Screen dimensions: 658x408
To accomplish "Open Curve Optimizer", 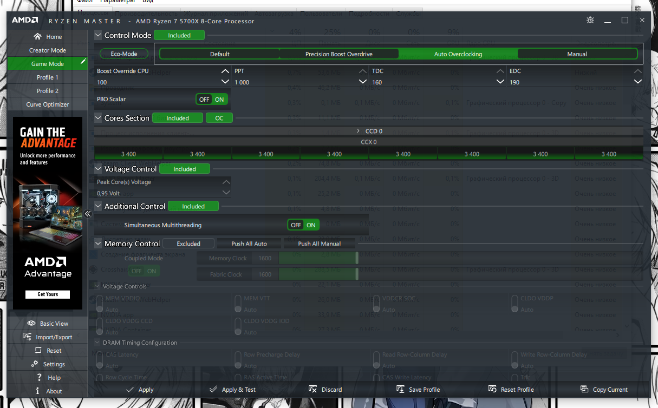I will 48,104.
